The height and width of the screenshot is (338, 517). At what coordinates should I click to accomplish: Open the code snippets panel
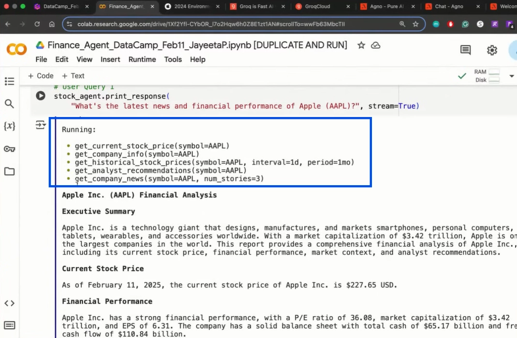9,303
